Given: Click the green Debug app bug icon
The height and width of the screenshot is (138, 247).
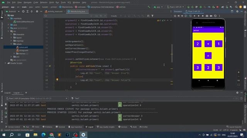Looking at the screenshot, I should coord(201,7).
